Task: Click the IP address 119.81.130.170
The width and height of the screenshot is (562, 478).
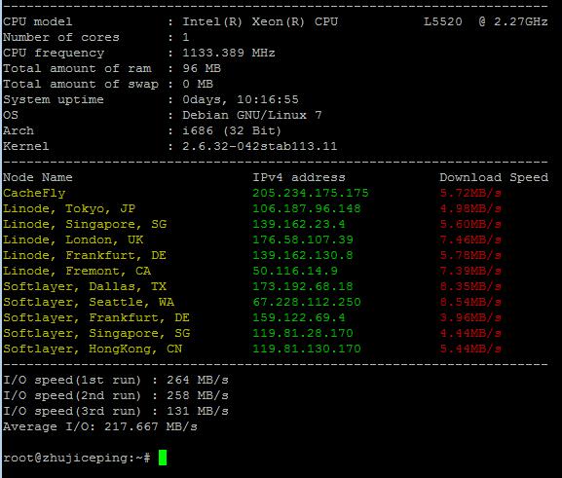Action: pyautogui.click(x=307, y=349)
